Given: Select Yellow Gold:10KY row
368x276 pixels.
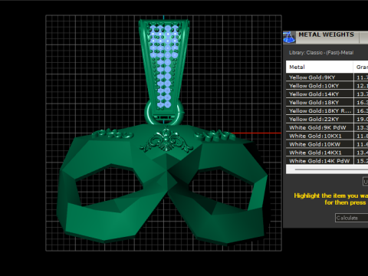Looking at the screenshot, I should click(327, 86).
